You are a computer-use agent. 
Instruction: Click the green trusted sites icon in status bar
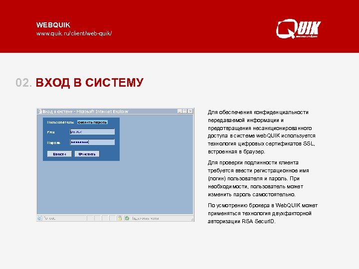point(127,218)
